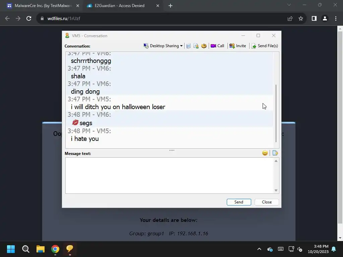The width and height of the screenshot is (343, 257).
Task: Click the message box scroll up arrow
Action: coord(276,161)
